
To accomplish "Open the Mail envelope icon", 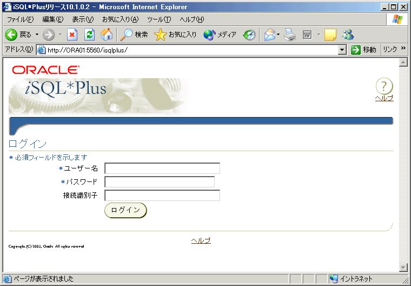I will pyautogui.click(x=270, y=35).
